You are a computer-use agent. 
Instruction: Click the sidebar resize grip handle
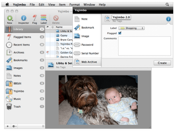click(x=43, y=126)
